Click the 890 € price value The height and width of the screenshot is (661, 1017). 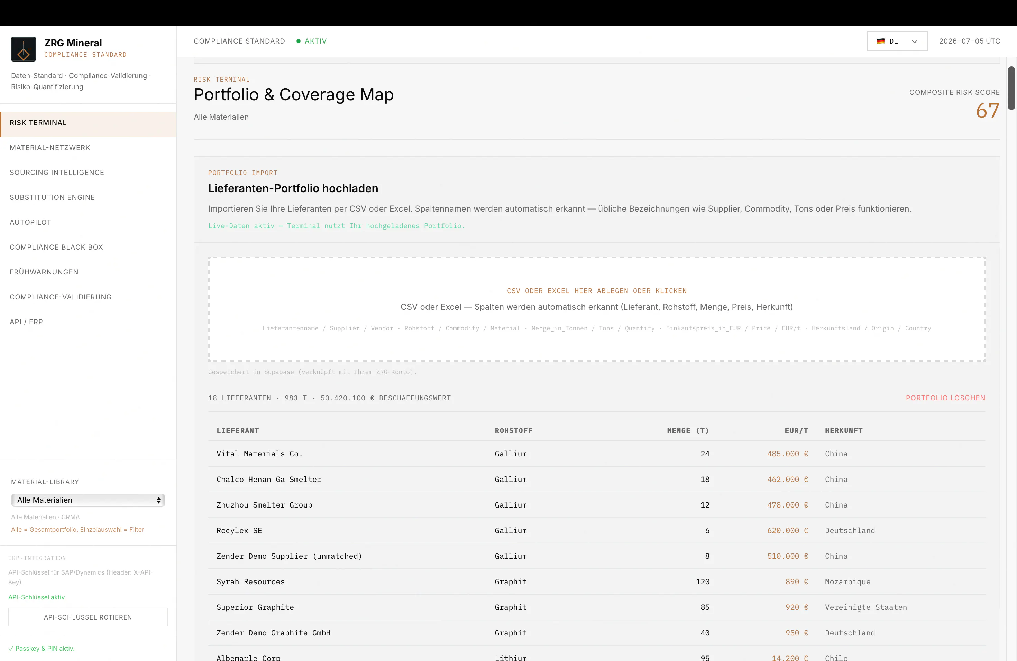(797, 582)
